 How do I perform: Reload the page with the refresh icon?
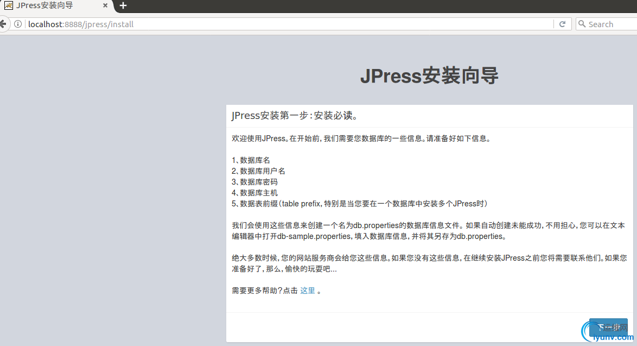pyautogui.click(x=562, y=24)
